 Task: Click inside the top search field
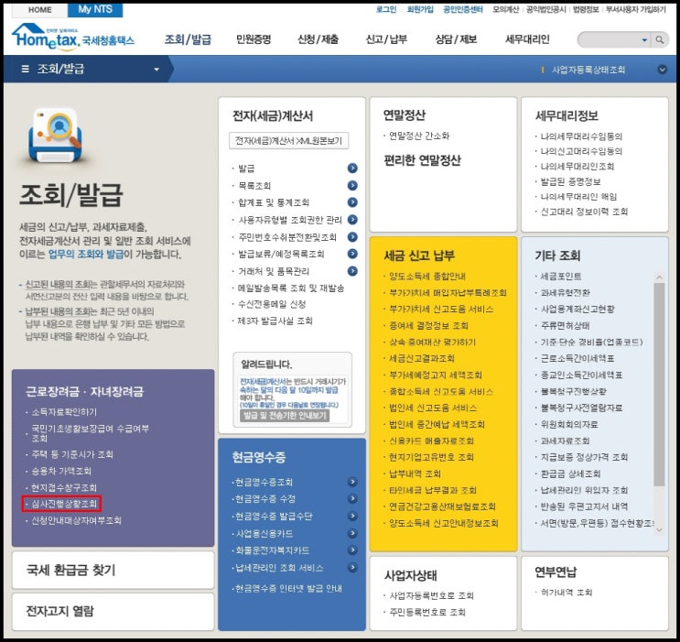[x=610, y=40]
